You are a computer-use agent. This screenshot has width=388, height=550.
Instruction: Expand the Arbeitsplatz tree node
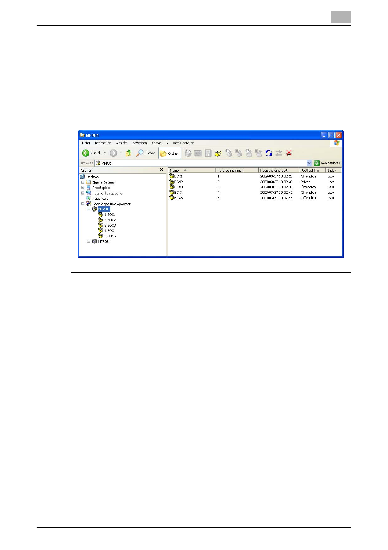coord(83,188)
